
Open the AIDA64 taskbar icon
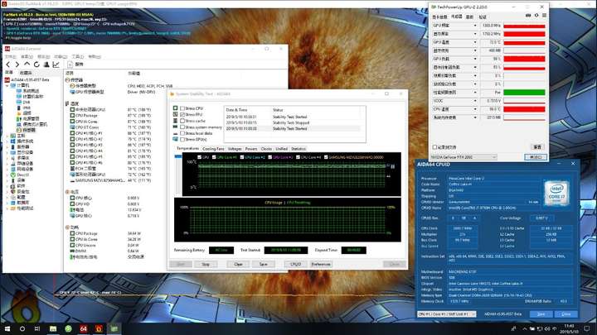[x=84, y=328]
